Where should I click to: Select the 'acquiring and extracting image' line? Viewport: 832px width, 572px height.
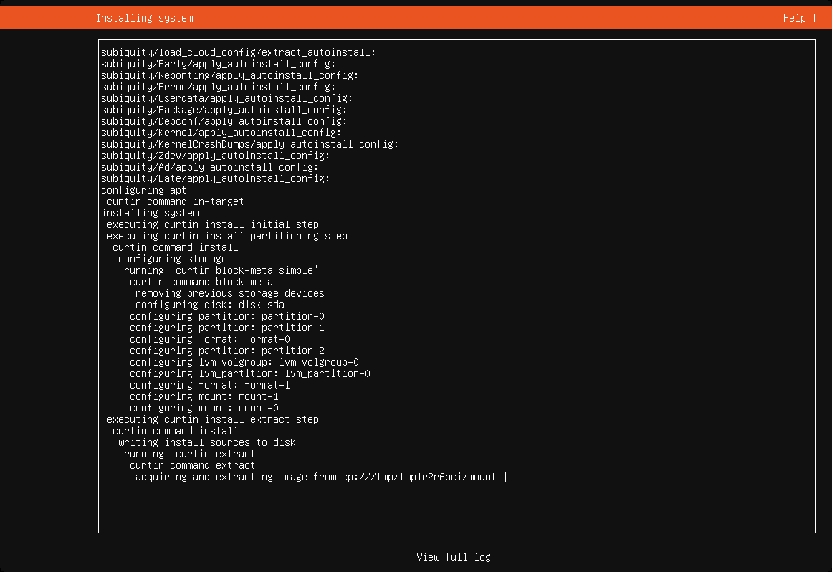(x=316, y=477)
